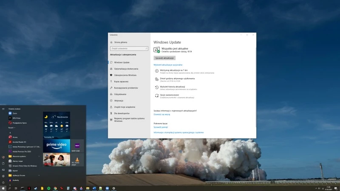Expand the Aplikacje Chrome folder
This screenshot has height=191, width=340.
(24, 175)
